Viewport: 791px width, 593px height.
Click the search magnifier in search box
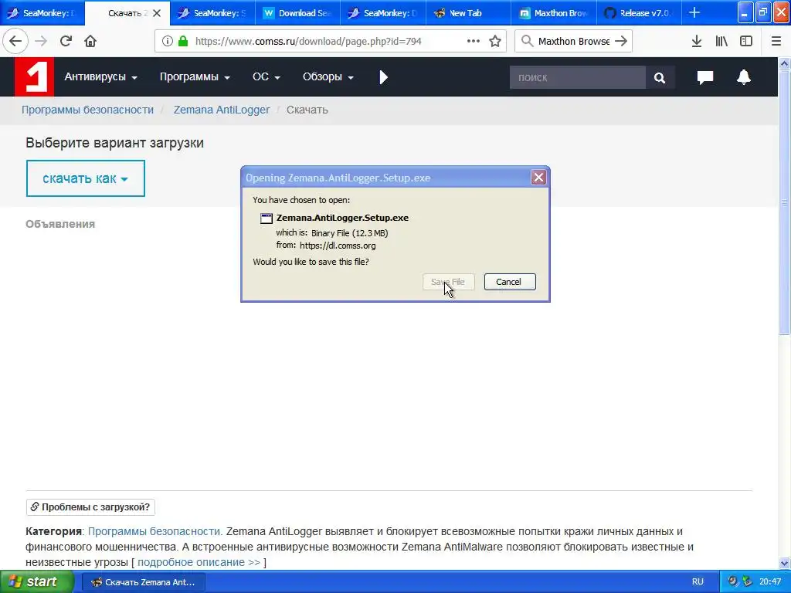(x=527, y=42)
